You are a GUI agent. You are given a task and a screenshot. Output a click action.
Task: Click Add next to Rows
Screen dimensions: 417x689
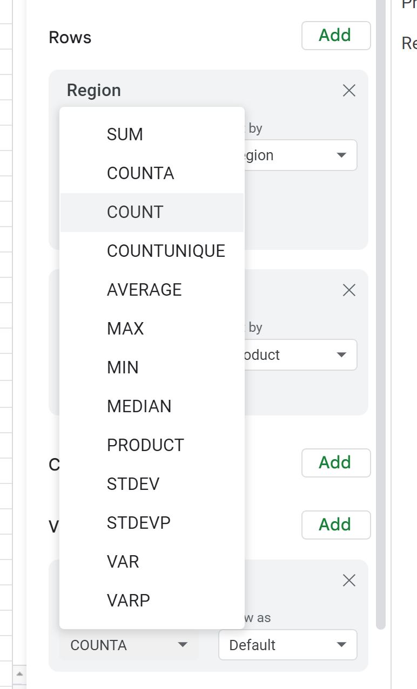click(335, 35)
